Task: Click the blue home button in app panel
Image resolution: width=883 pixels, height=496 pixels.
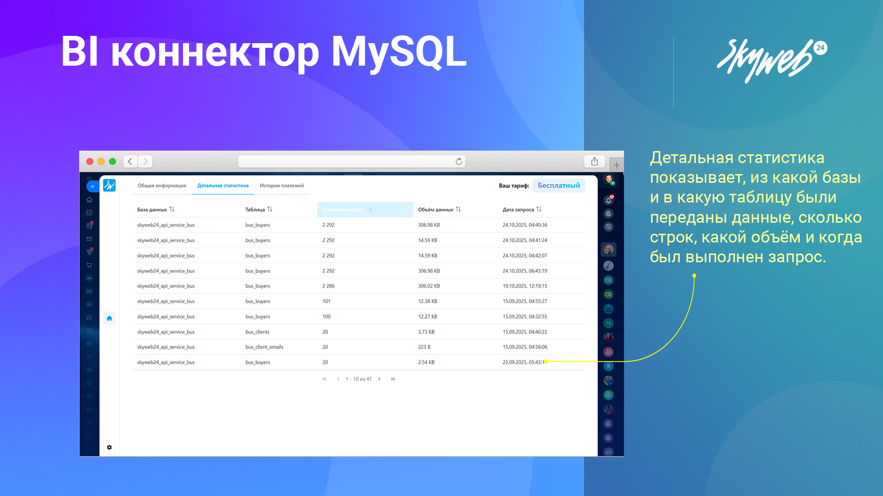Action: click(109, 318)
